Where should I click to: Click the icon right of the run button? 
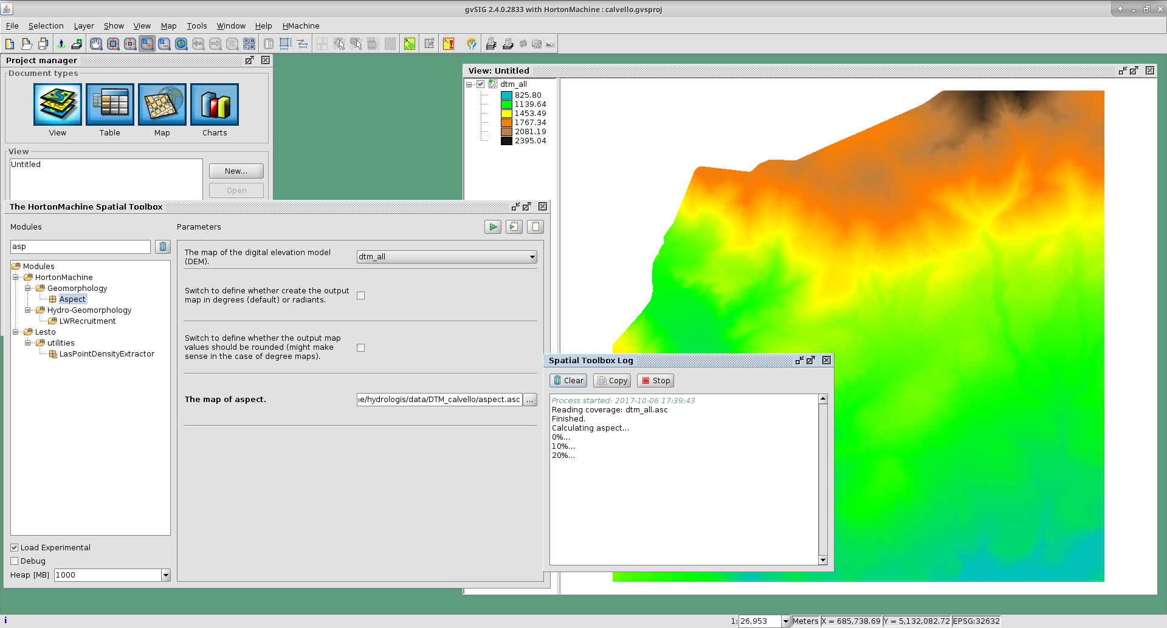[x=514, y=227]
